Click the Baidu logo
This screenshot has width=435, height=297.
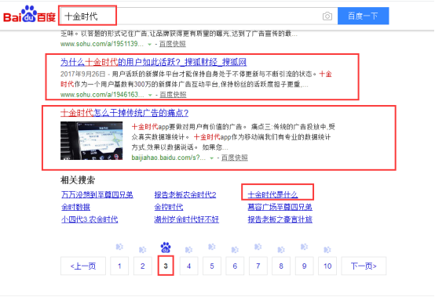tap(29, 15)
